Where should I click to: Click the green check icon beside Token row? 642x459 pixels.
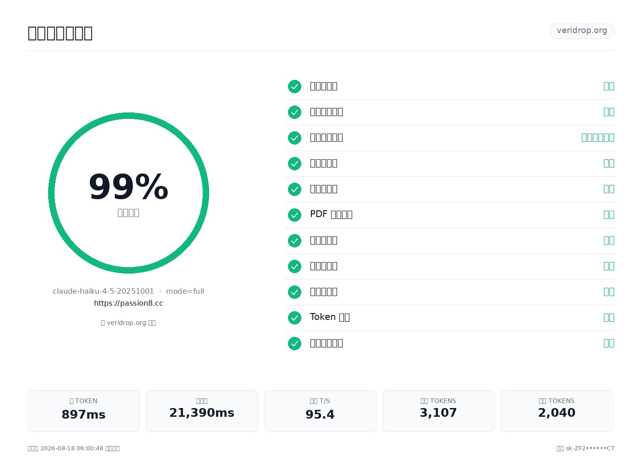[x=294, y=318]
